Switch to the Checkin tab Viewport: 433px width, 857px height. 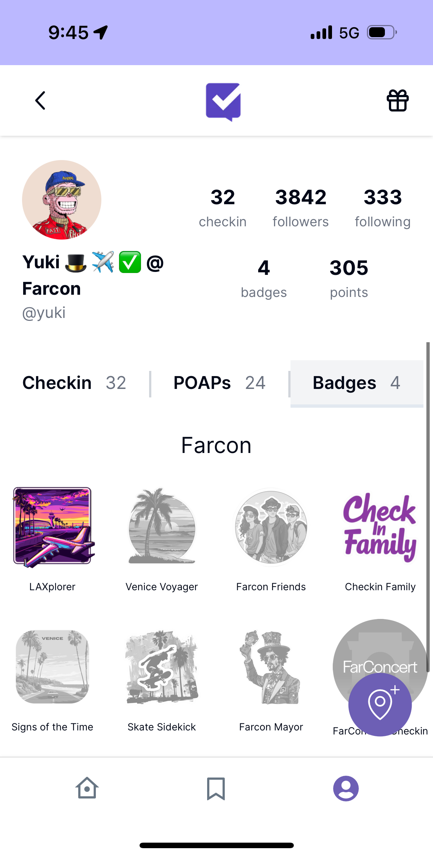click(74, 383)
